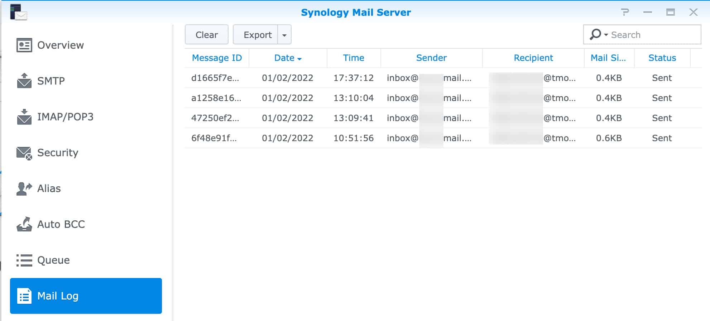Viewport: 710px width, 321px height.
Task: Click the Auto BCC icon
Action: [x=24, y=224]
